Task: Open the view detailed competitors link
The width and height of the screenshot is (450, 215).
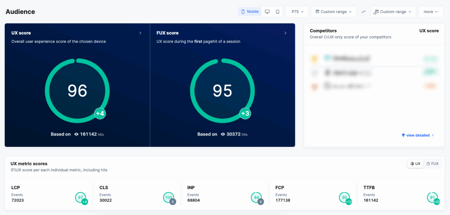Action: (418, 135)
